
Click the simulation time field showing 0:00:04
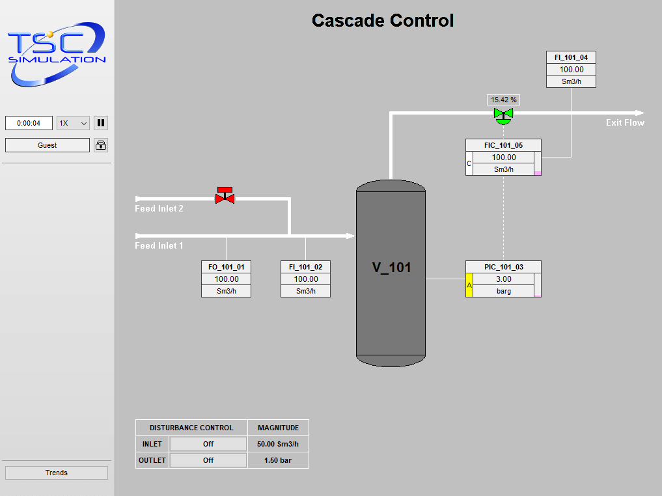29,122
